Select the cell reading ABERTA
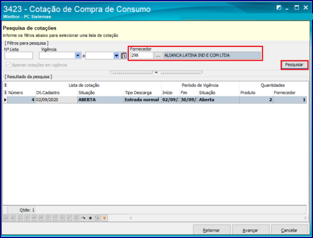Image resolution: width=313 pixels, height=238 pixels. pos(101,100)
